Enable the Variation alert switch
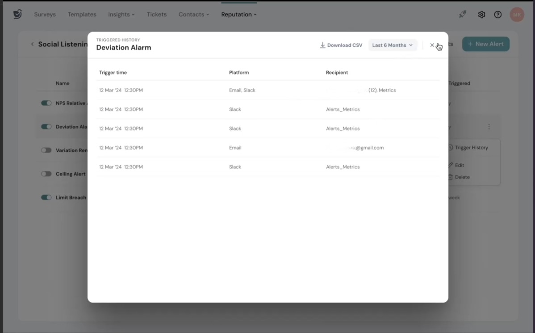 click(46, 150)
